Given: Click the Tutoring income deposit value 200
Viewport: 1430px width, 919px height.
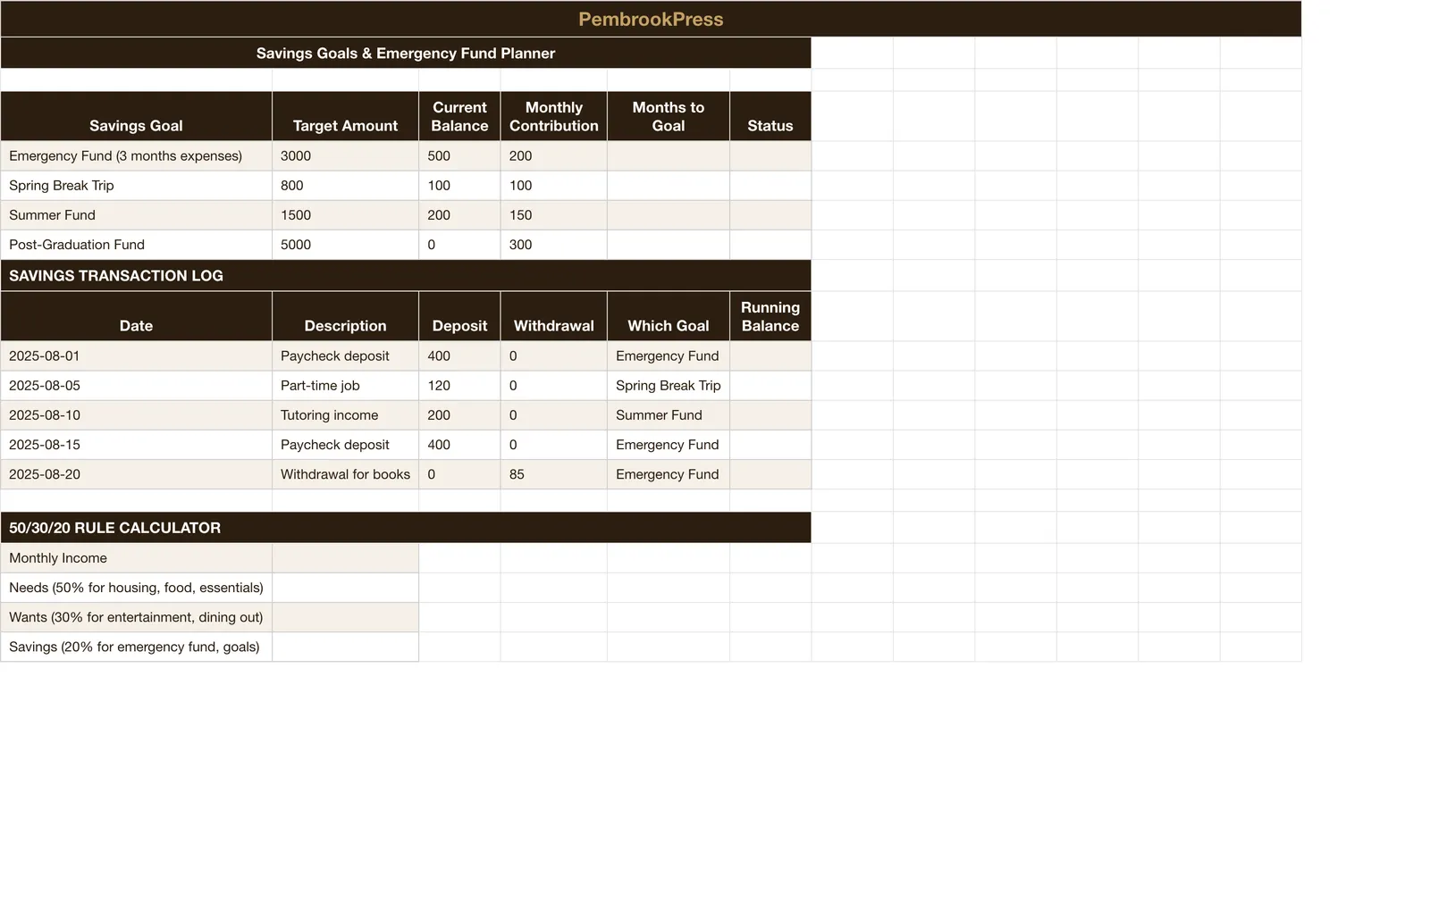Looking at the screenshot, I should [x=459, y=414].
